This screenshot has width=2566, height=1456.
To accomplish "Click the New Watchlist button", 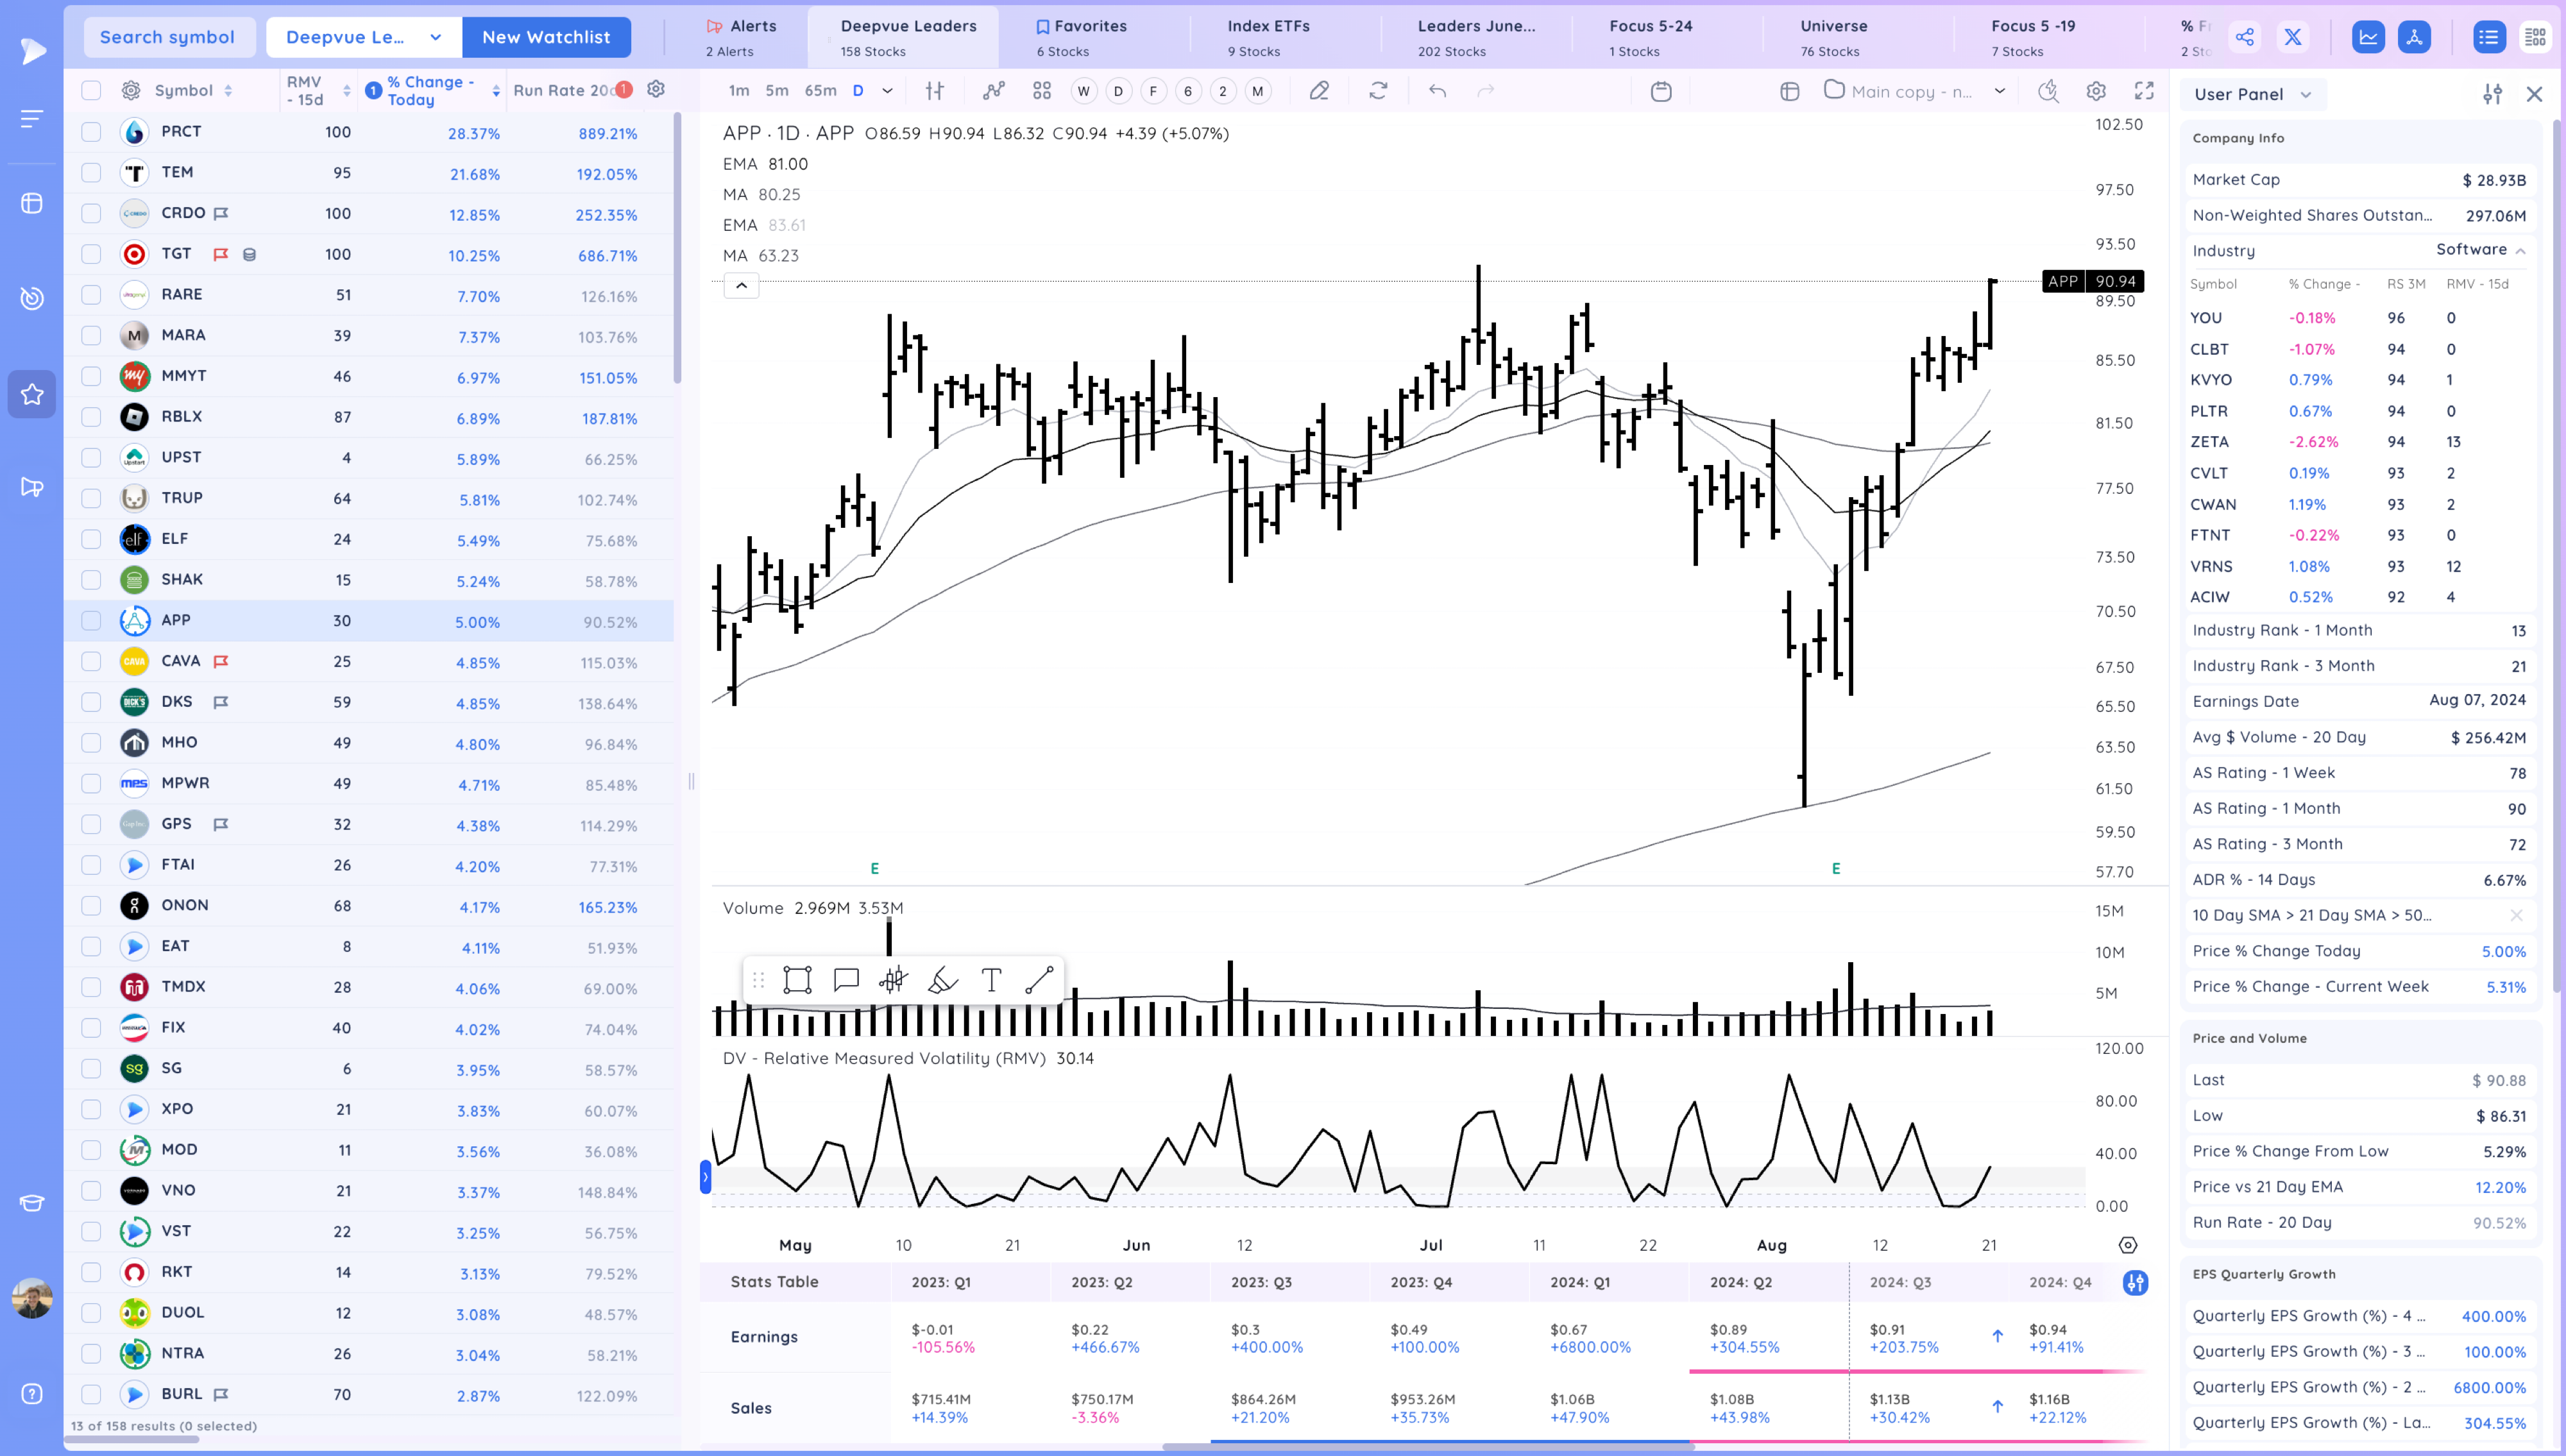I will coord(546,37).
